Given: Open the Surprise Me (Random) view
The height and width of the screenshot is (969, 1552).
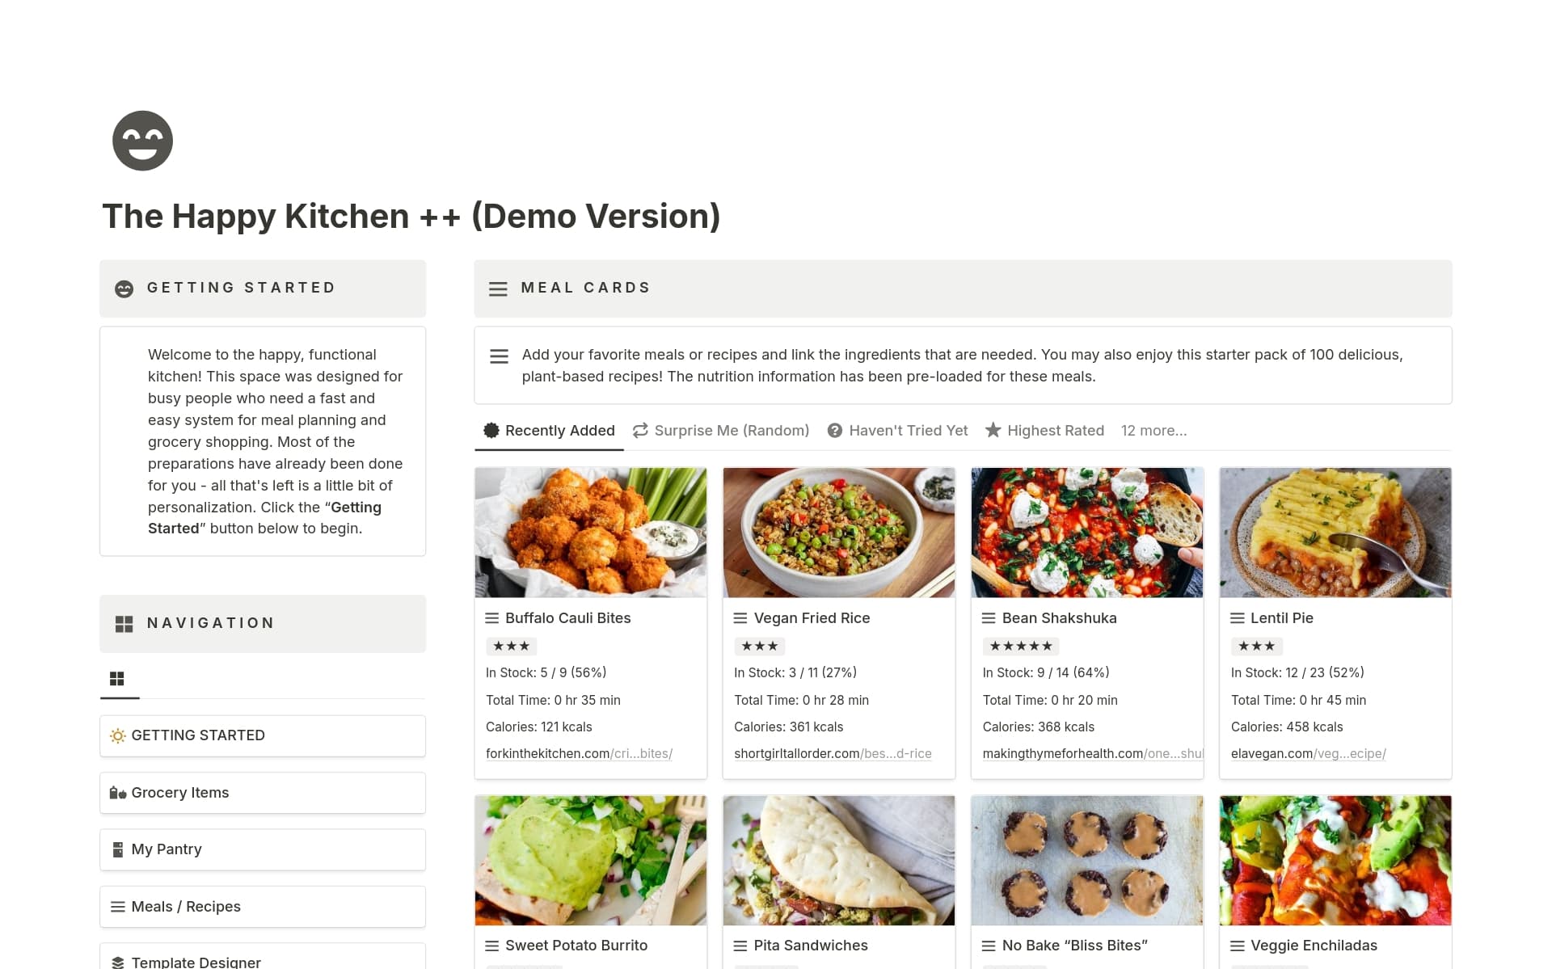Looking at the screenshot, I should click(x=732, y=431).
